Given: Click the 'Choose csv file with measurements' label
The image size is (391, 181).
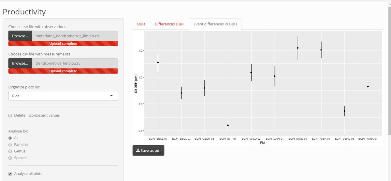Looking at the screenshot, I should pyautogui.click(x=39, y=54).
